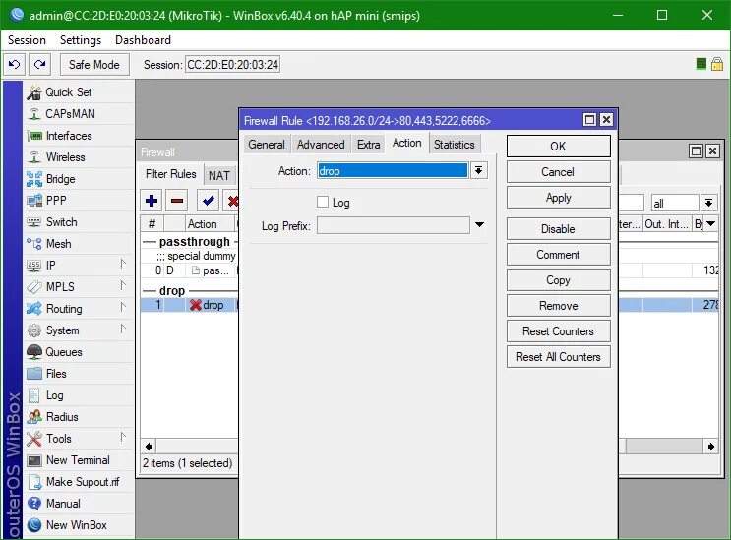Expand the IP submenu
The width and height of the screenshot is (731, 540).
(123, 265)
